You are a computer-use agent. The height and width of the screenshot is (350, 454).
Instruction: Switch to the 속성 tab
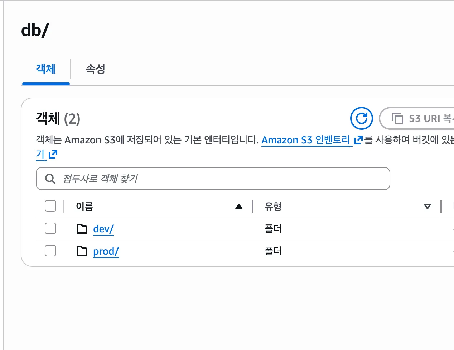tap(95, 69)
